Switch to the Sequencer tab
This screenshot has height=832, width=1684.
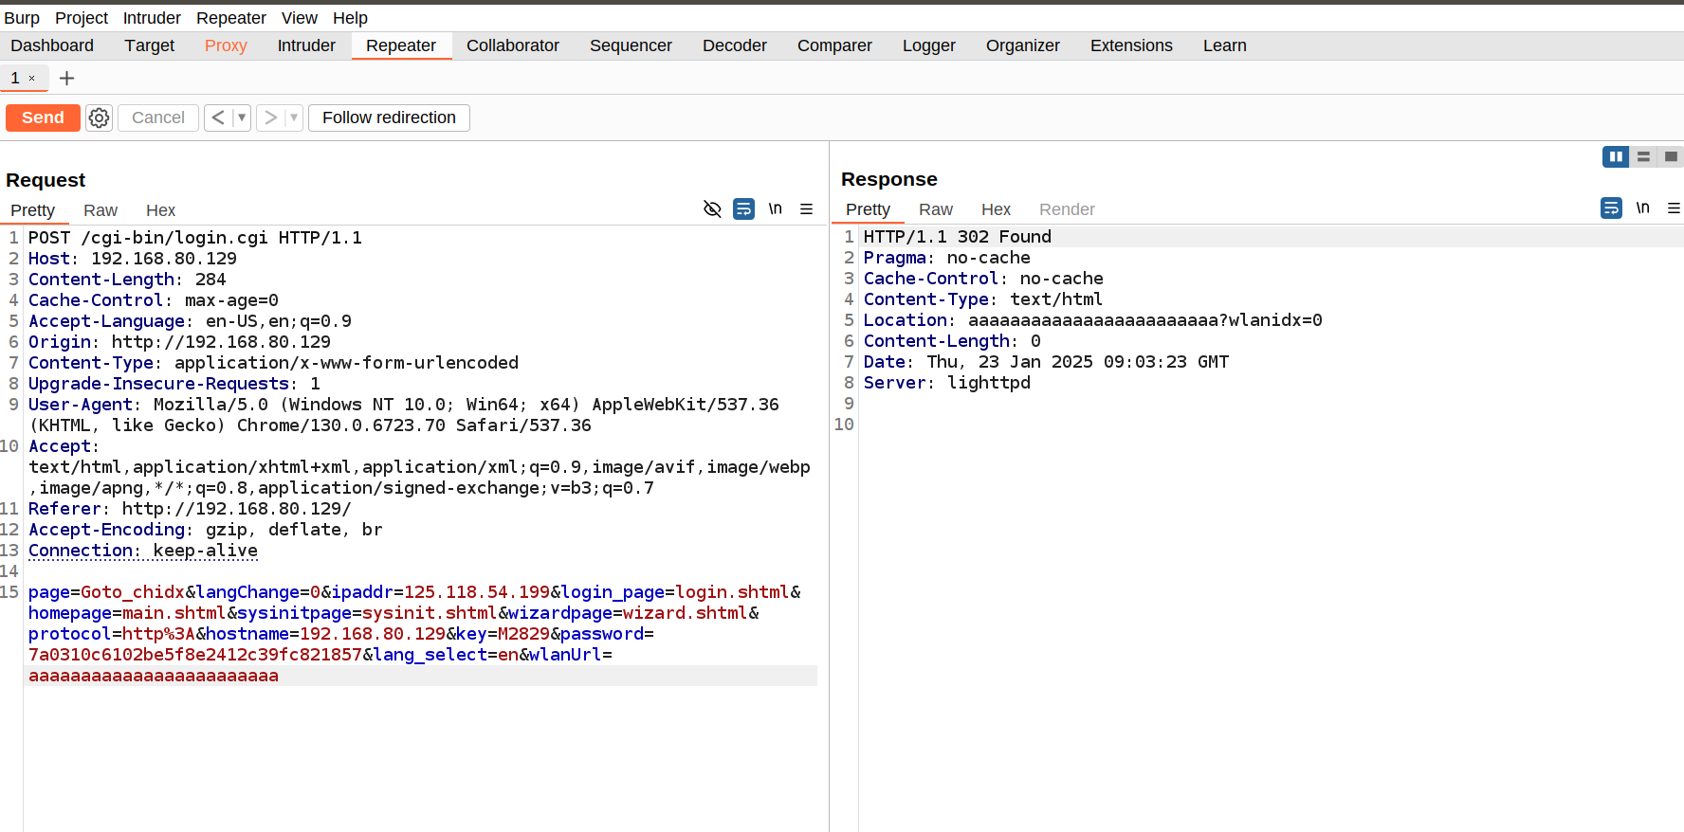631,45
